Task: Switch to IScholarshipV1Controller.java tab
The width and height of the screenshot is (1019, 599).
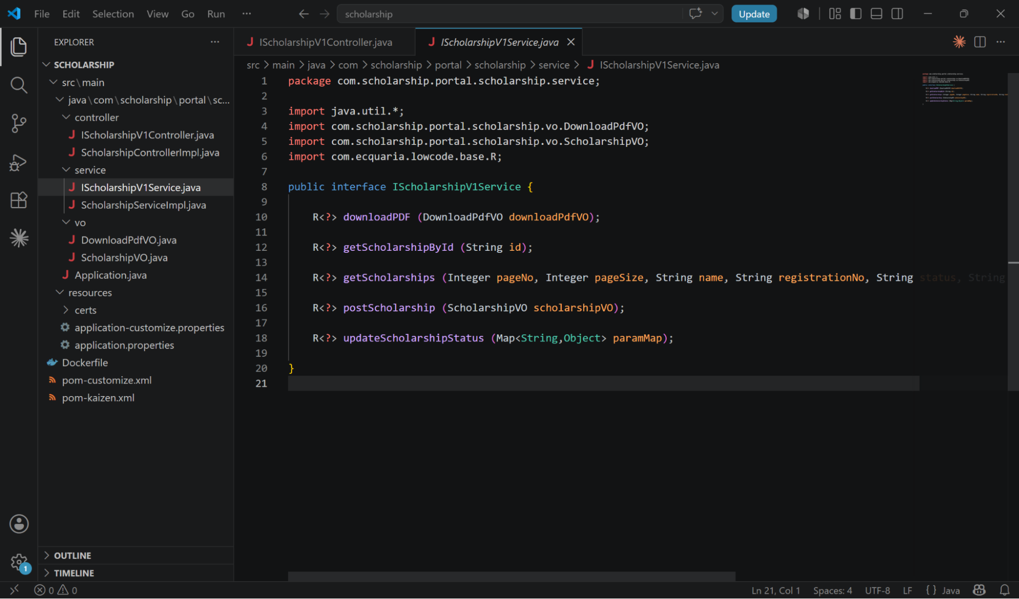Action: [x=325, y=42]
